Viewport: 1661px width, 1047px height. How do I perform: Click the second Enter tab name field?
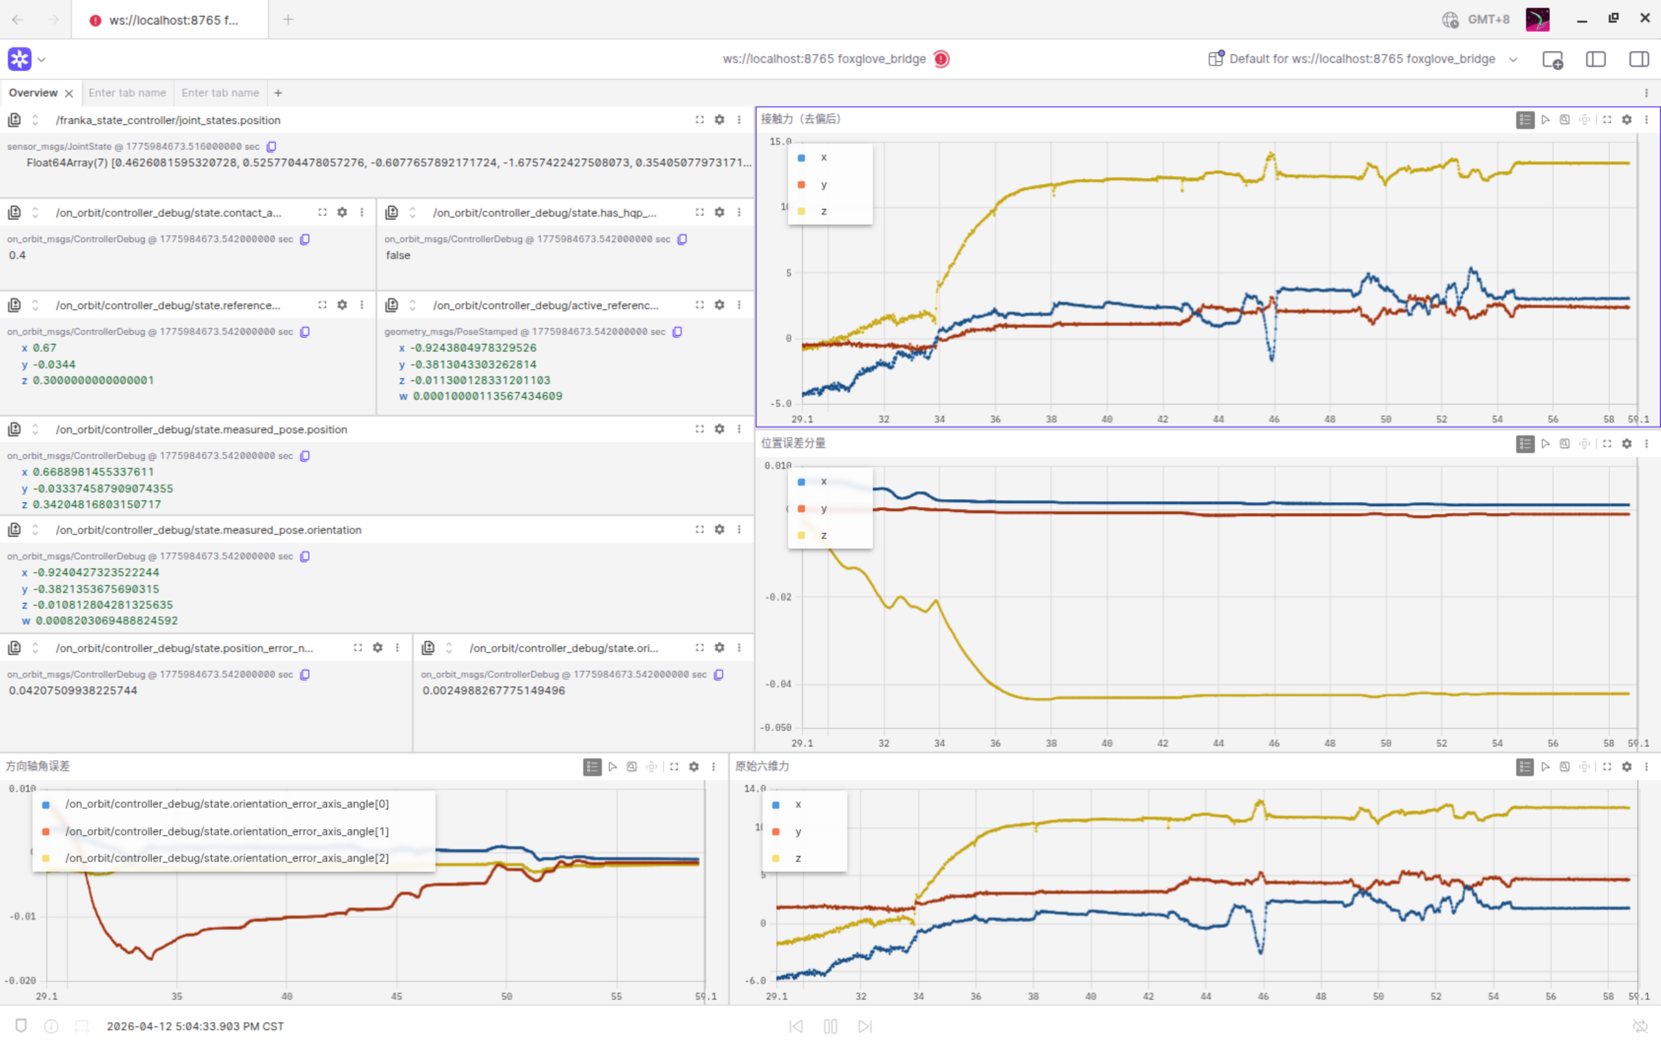click(220, 93)
